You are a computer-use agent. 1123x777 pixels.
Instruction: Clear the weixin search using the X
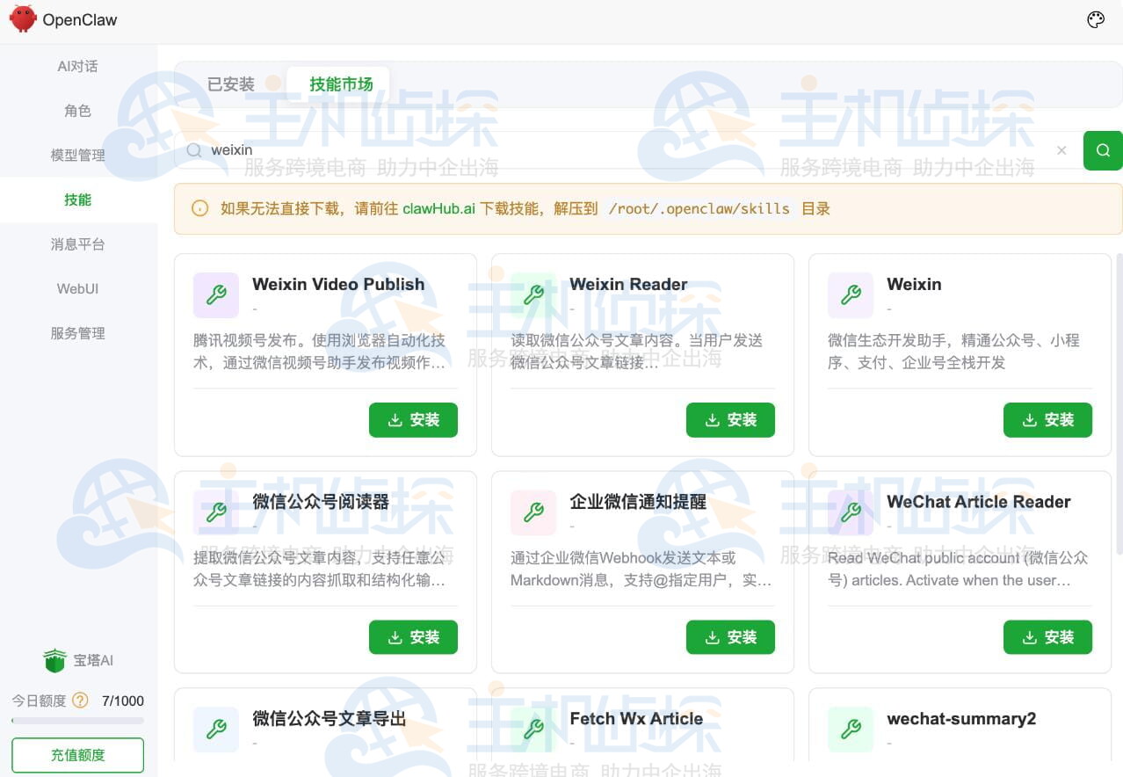pyautogui.click(x=1061, y=150)
